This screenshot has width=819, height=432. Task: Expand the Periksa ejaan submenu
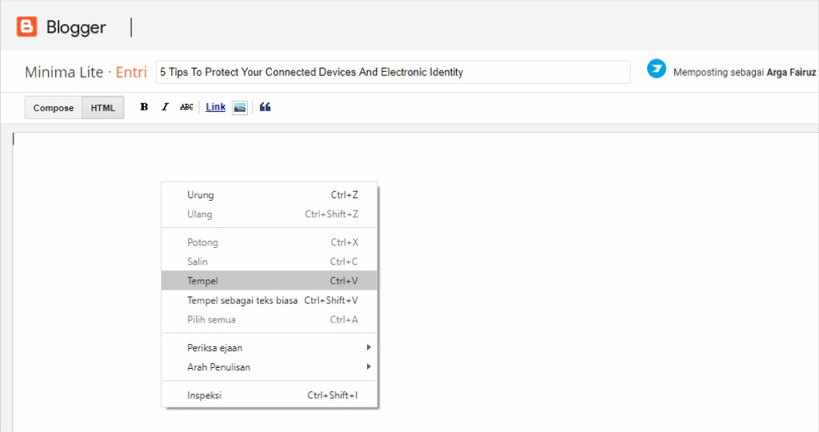(269, 348)
